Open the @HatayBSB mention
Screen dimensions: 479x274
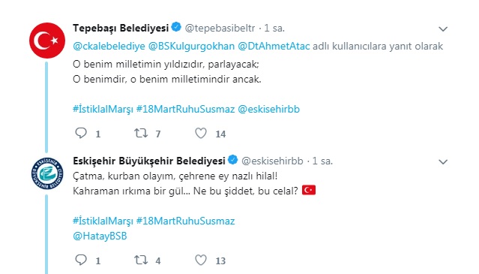click(100, 236)
